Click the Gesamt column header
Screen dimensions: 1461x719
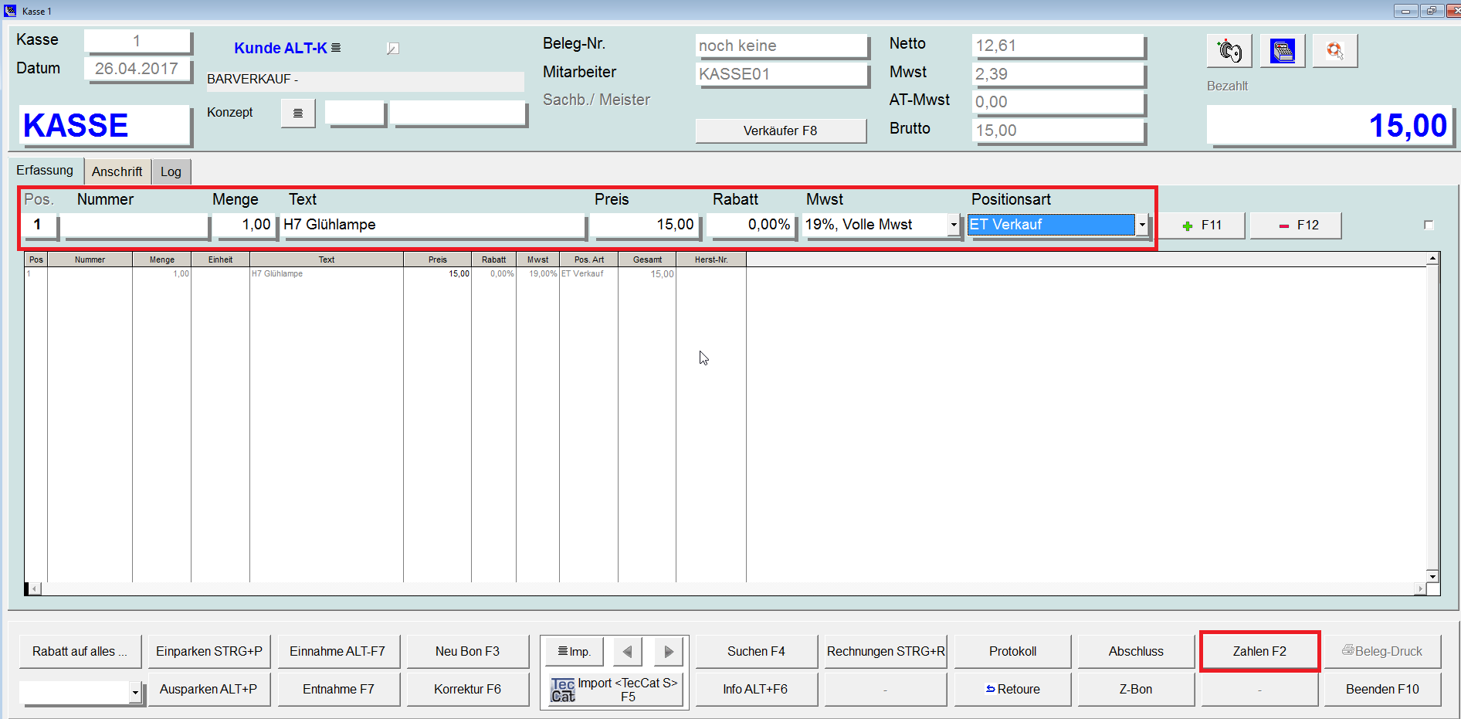[x=647, y=259]
